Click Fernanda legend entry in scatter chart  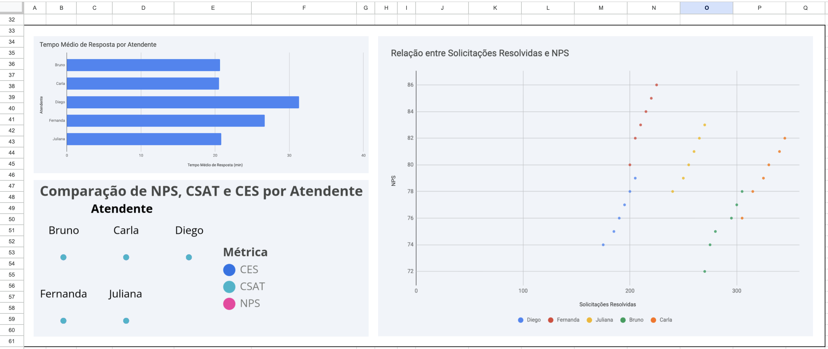tap(564, 320)
